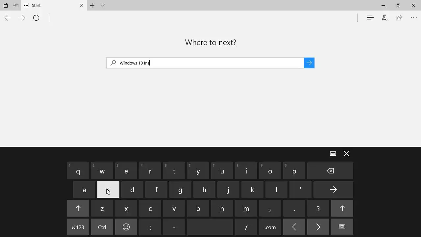Refresh the page
The height and width of the screenshot is (237, 421).
click(x=36, y=18)
